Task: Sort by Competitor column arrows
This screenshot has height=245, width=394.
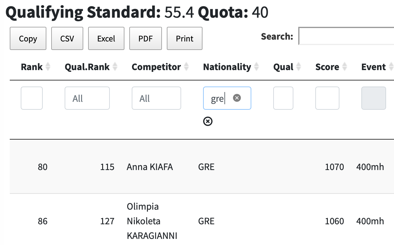Action: pos(186,67)
